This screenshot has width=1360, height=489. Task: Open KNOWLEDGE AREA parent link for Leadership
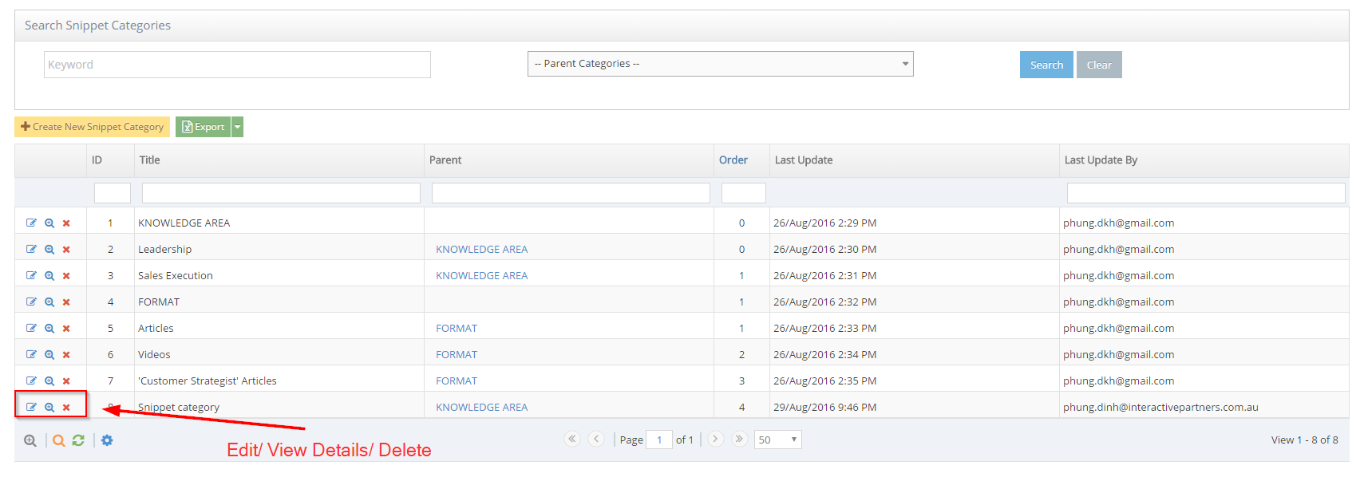coord(481,250)
